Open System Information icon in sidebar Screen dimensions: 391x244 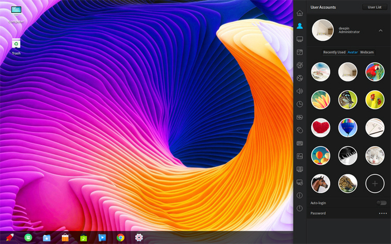300,195
